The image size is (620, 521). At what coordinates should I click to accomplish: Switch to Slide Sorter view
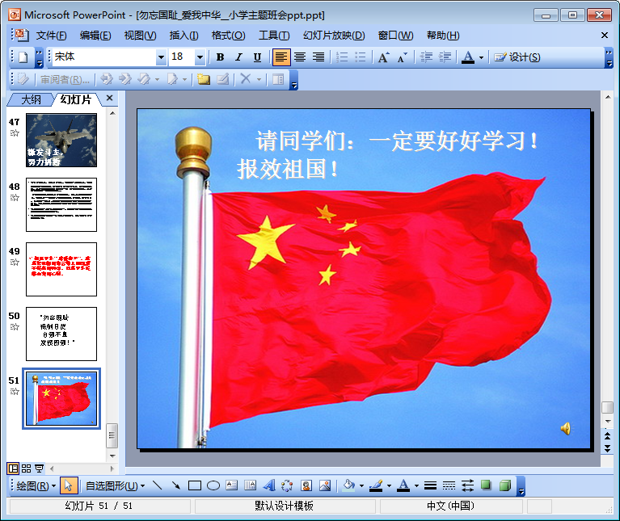[26, 468]
